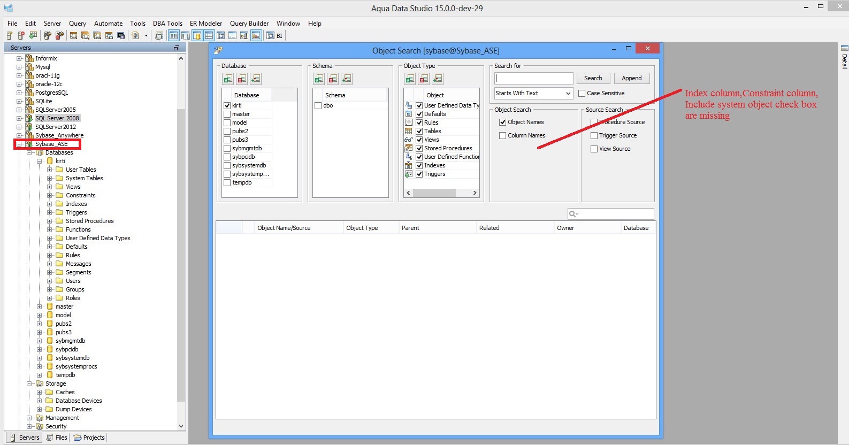Click the yellow cylinder database toolbar icon
The height and width of the screenshot is (445, 849).
click(x=197, y=35)
